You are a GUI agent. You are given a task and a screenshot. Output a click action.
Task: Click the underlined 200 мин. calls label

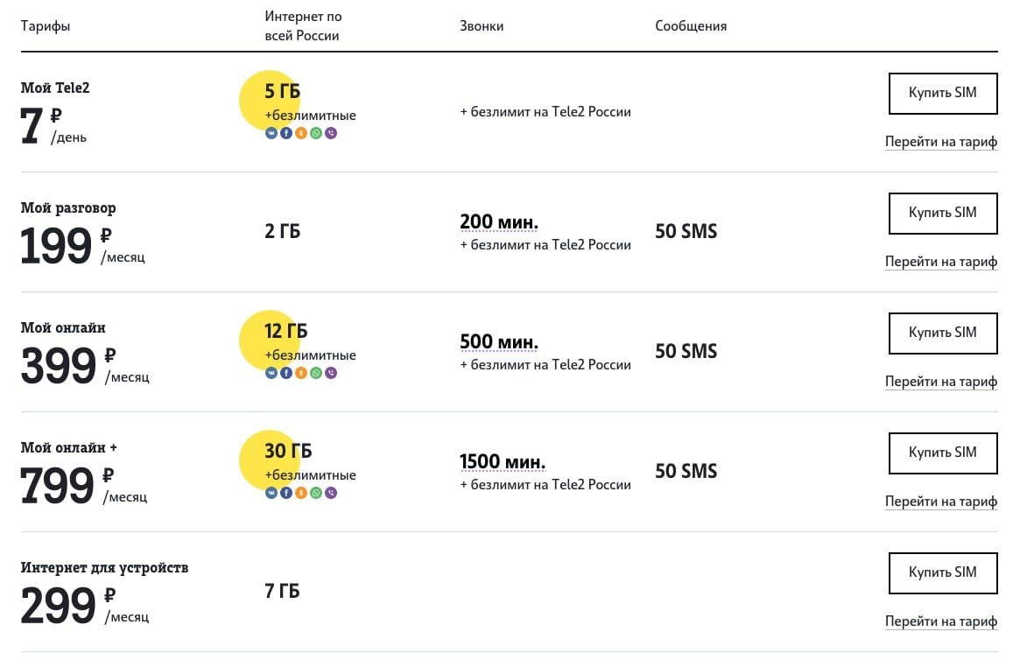tap(499, 221)
